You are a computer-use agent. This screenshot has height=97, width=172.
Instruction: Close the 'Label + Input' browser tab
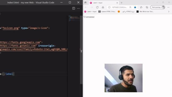(x=117, y=3)
